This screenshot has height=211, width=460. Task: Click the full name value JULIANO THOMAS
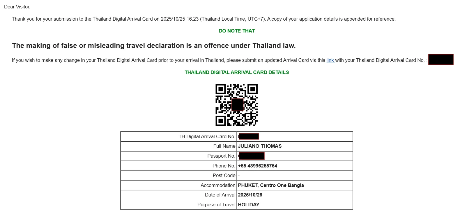[260, 146]
